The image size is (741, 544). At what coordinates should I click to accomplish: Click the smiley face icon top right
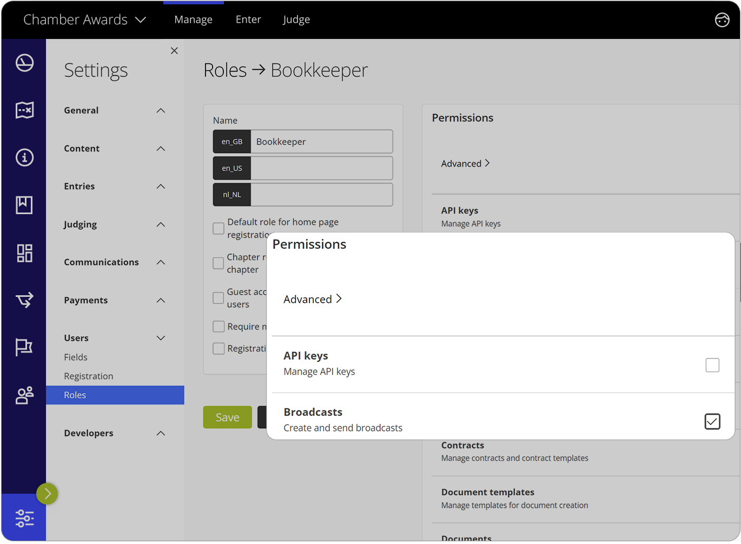(722, 19)
